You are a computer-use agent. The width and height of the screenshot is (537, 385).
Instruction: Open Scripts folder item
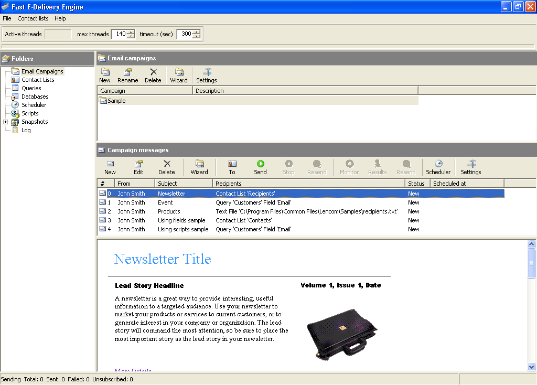30,113
